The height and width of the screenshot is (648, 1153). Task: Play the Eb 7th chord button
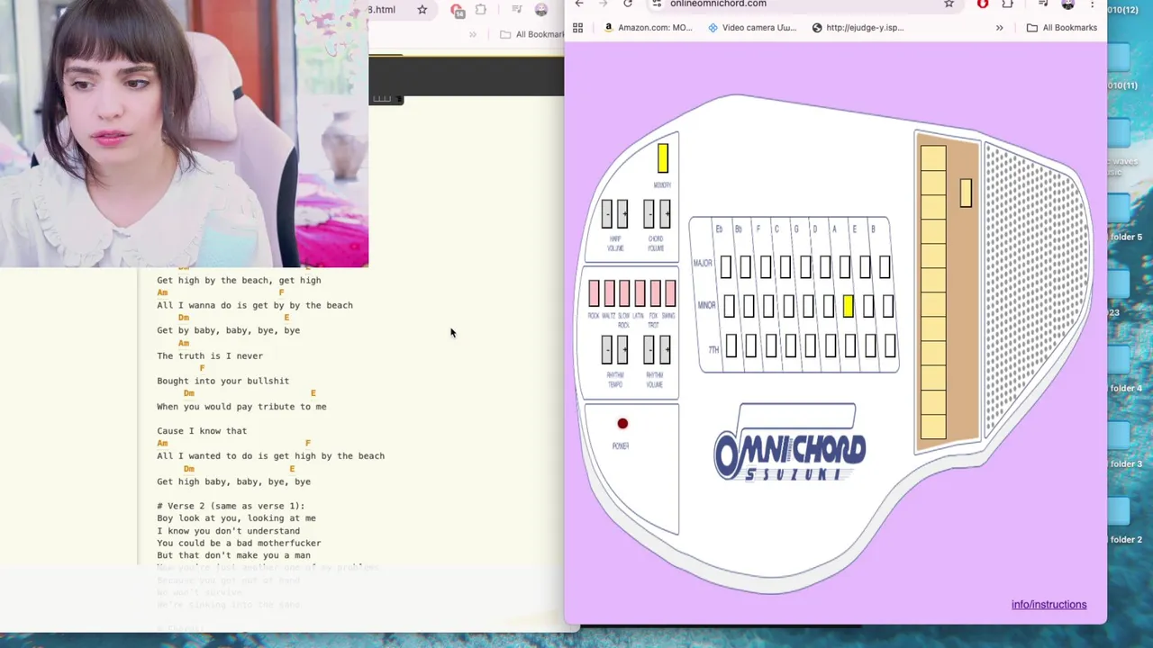pos(731,346)
